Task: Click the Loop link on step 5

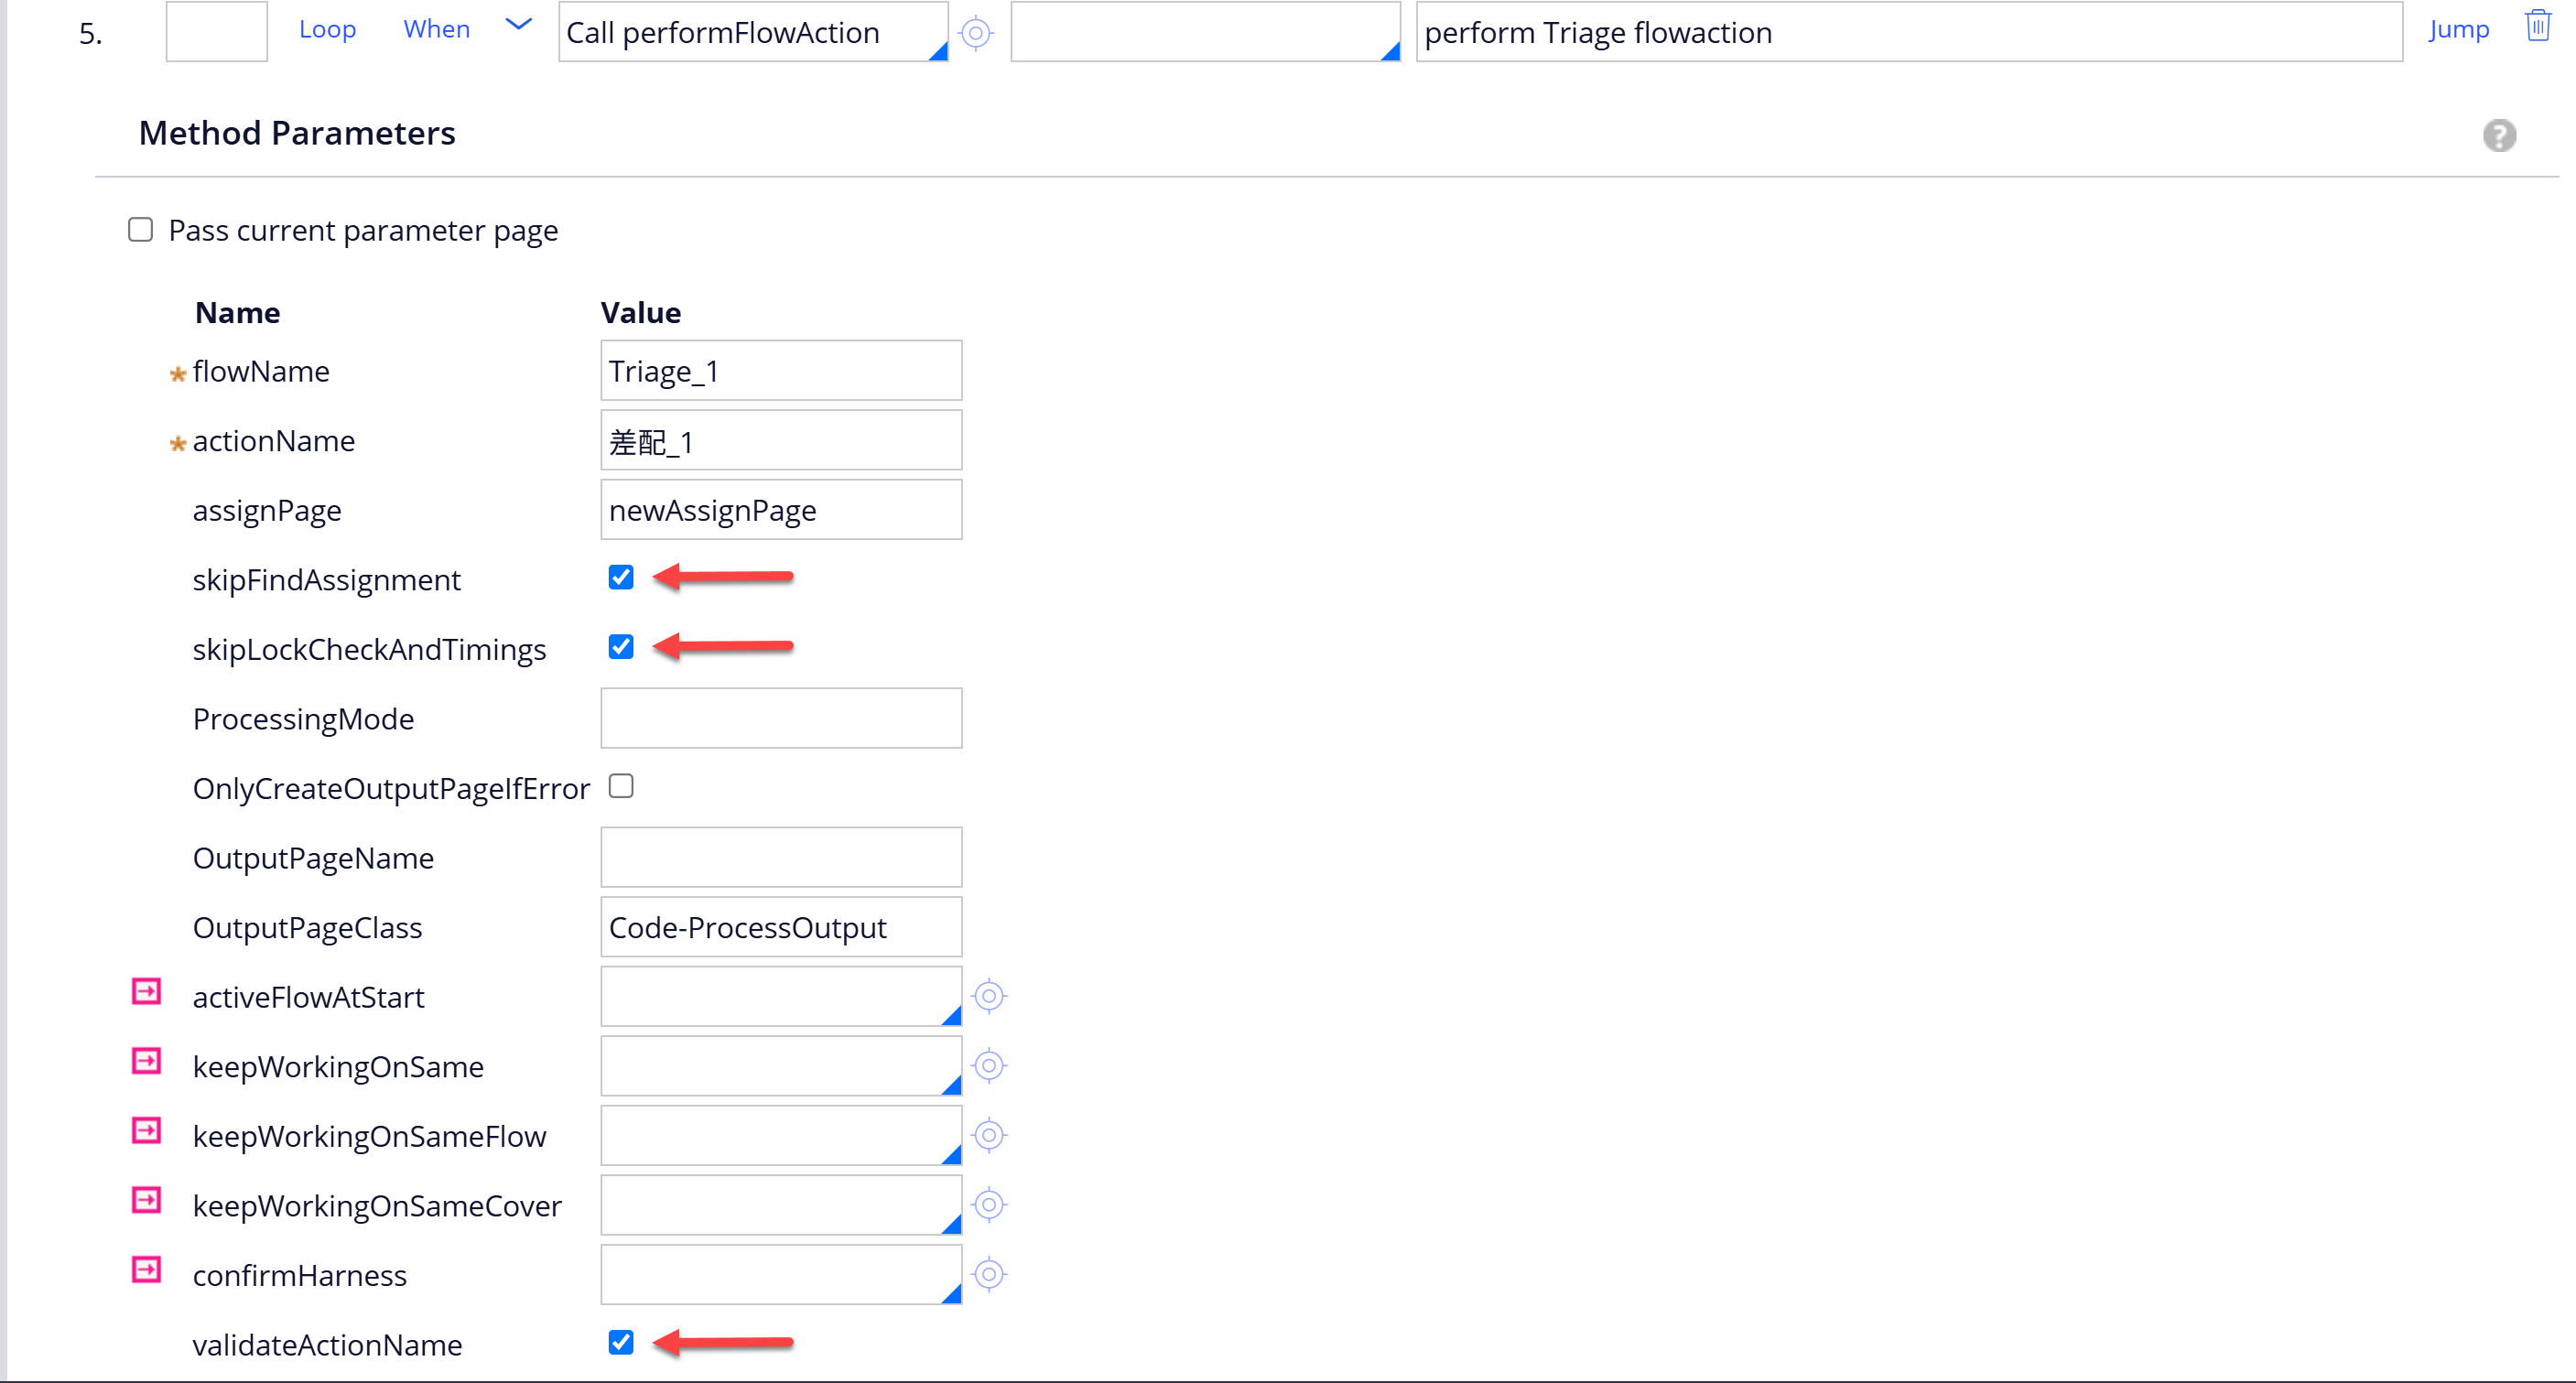Action: [x=328, y=30]
